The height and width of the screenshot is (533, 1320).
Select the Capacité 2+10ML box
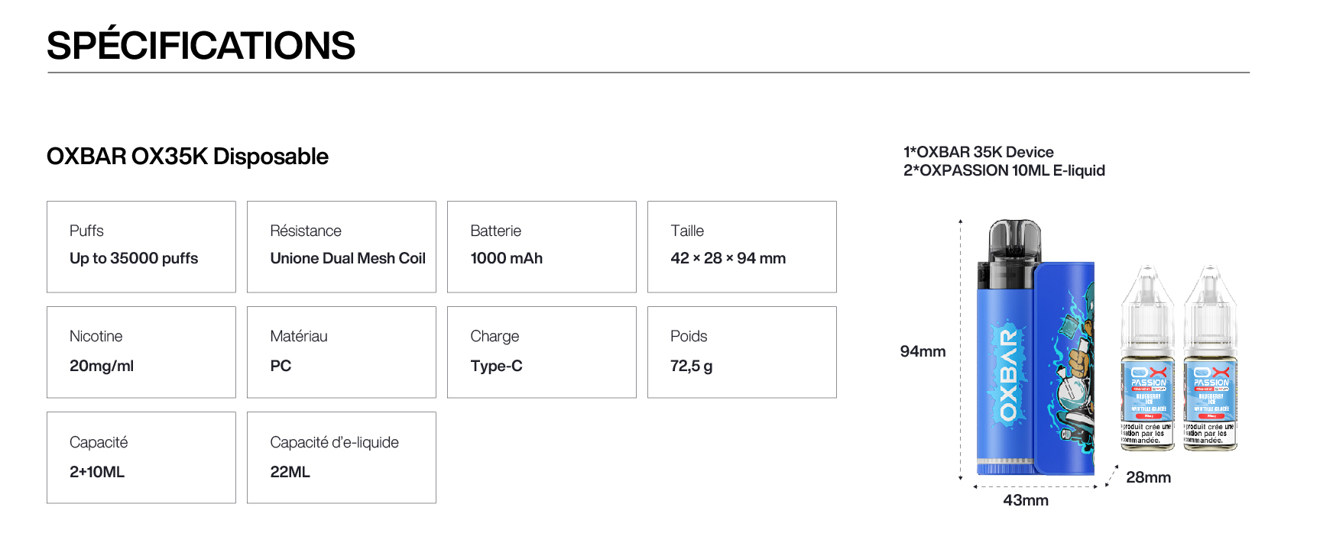(141, 457)
